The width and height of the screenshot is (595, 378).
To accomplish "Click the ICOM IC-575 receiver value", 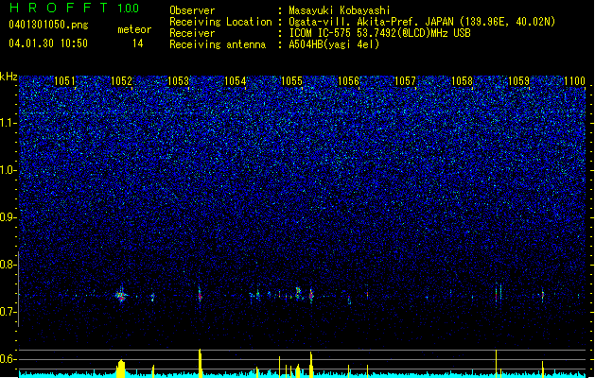I will click(x=379, y=33).
